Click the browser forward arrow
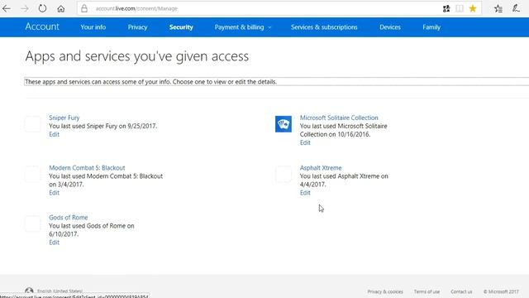The width and height of the screenshot is (529, 298). (25, 8)
